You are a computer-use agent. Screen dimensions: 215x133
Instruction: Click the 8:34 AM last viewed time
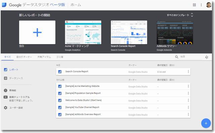[x=161, y=72]
